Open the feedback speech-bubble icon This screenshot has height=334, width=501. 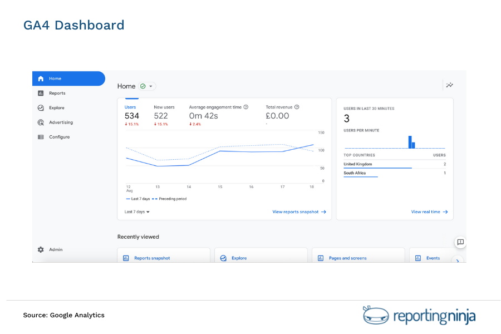460,242
